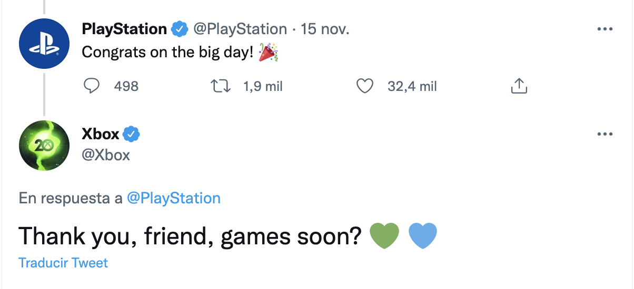Open the share icon on PlayStation's tweet
This screenshot has height=289, width=634.
tap(519, 86)
